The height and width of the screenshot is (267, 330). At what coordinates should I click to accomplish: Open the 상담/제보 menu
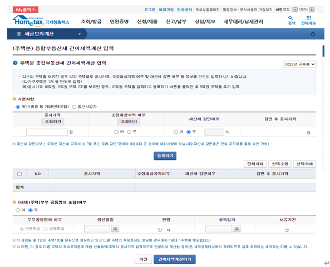click(x=205, y=22)
